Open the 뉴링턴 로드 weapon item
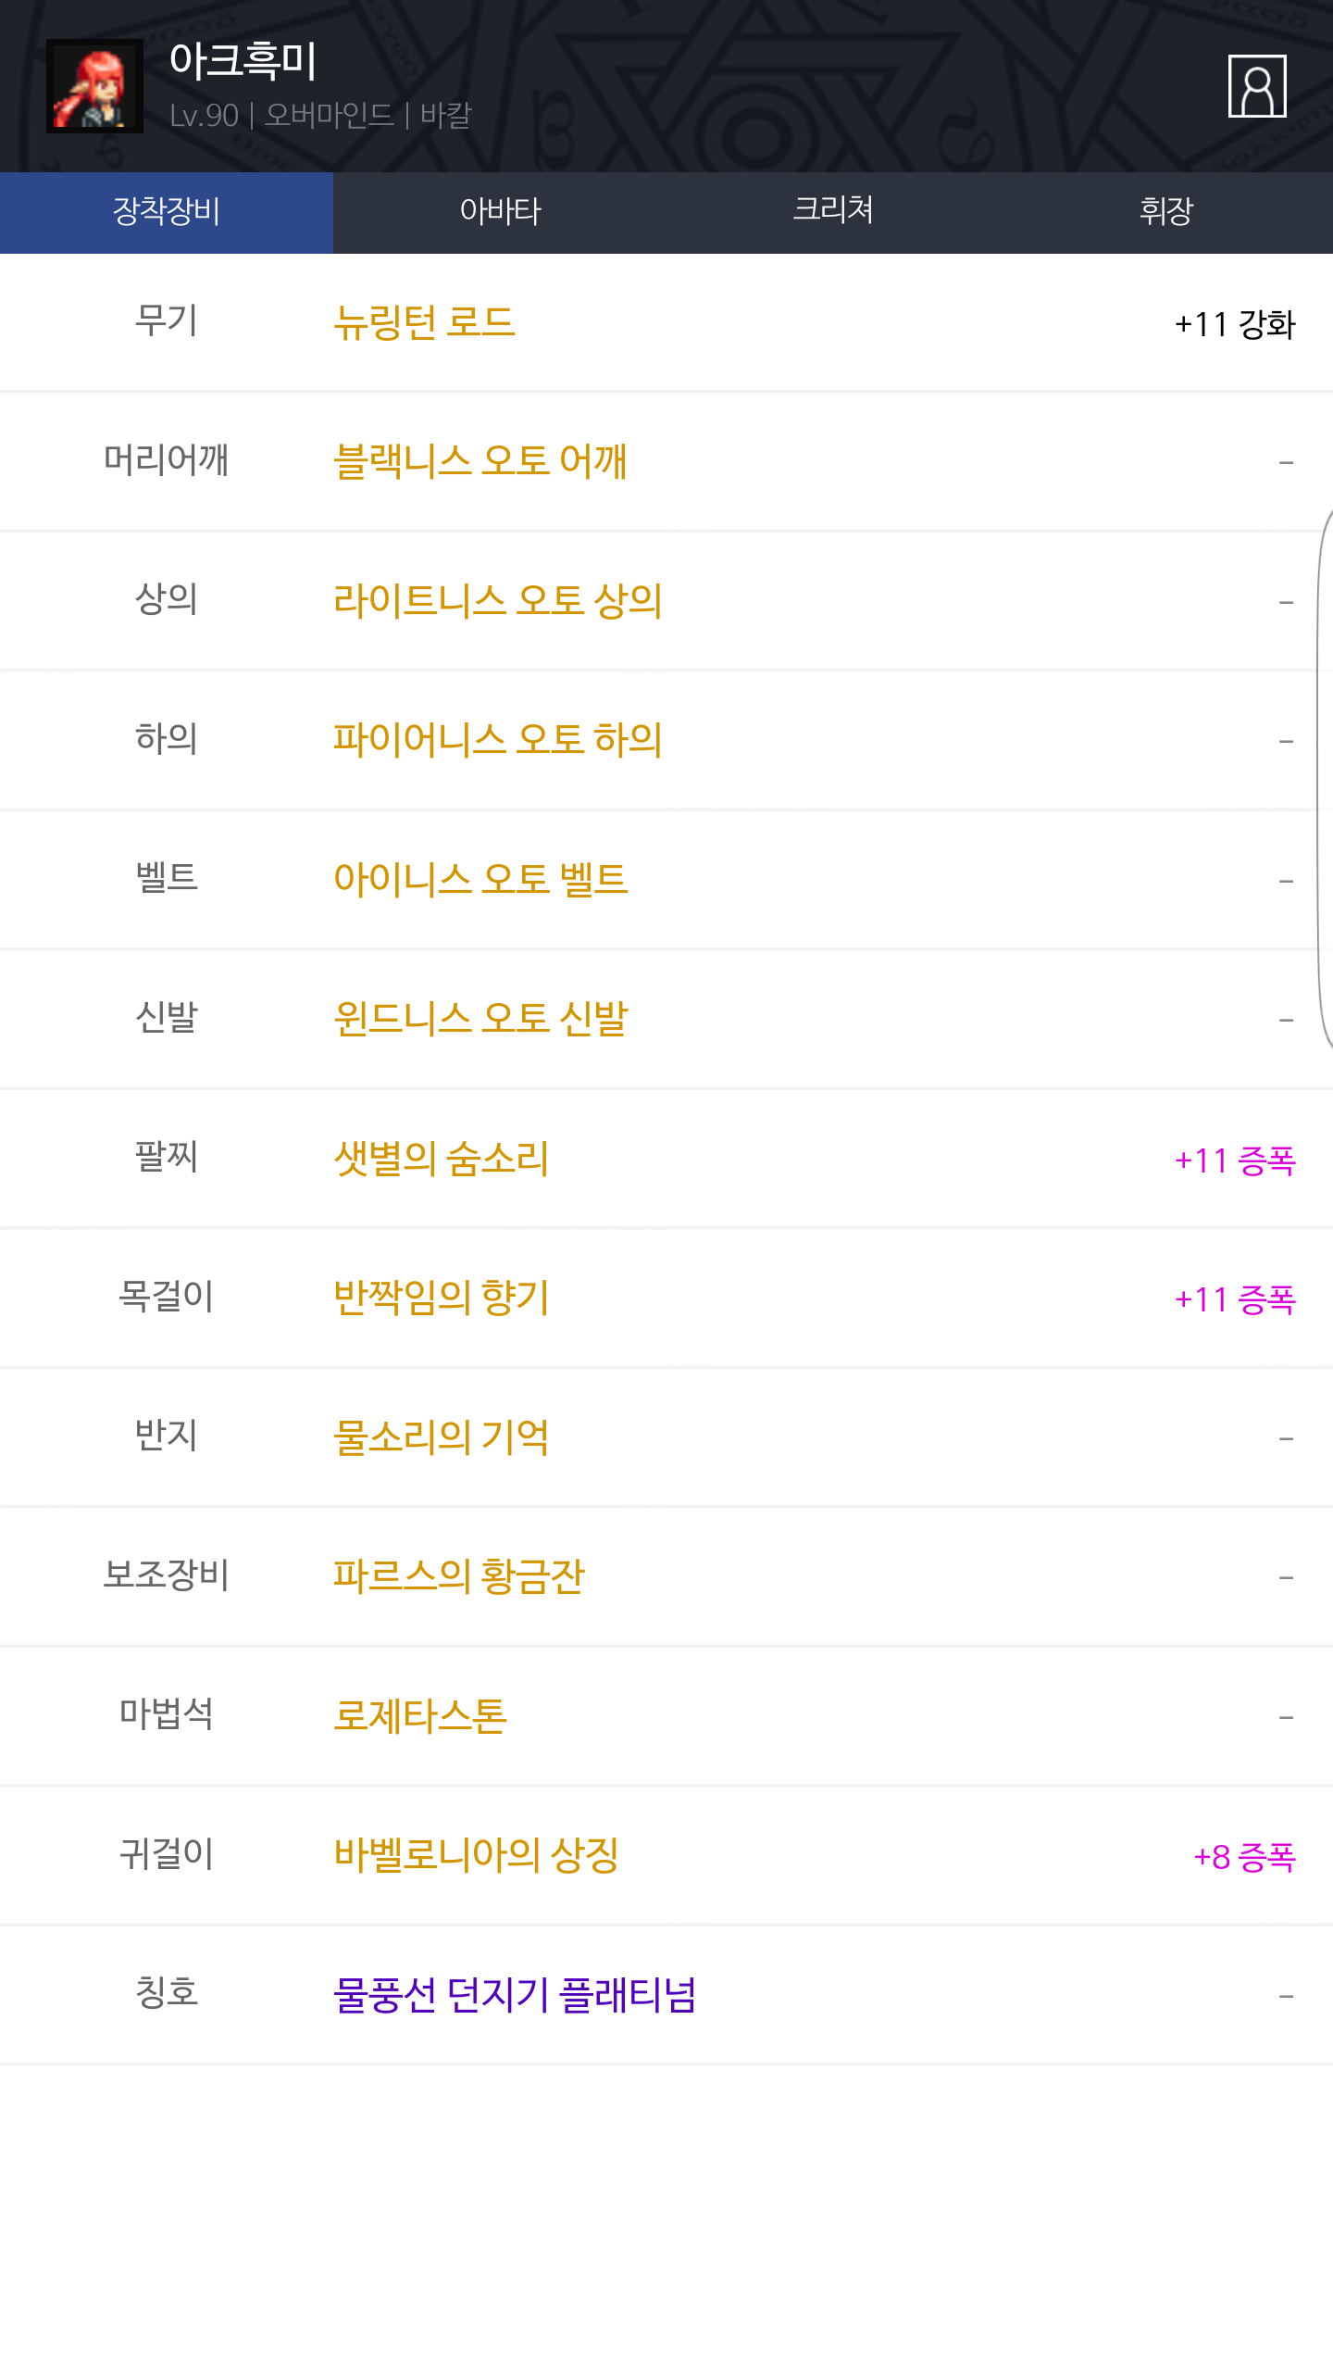Viewport: 1333px width, 2371px height. [424, 323]
